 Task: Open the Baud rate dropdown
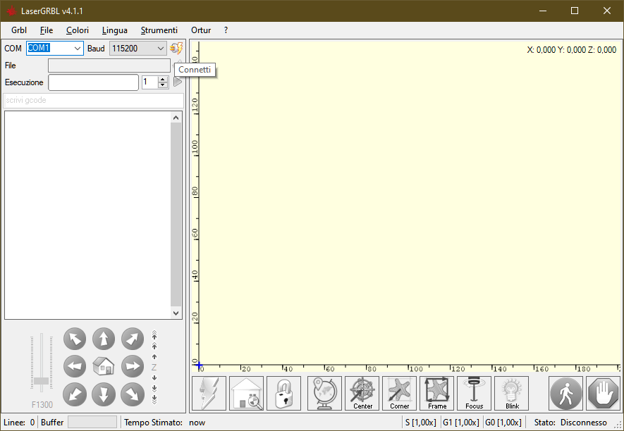[160, 49]
